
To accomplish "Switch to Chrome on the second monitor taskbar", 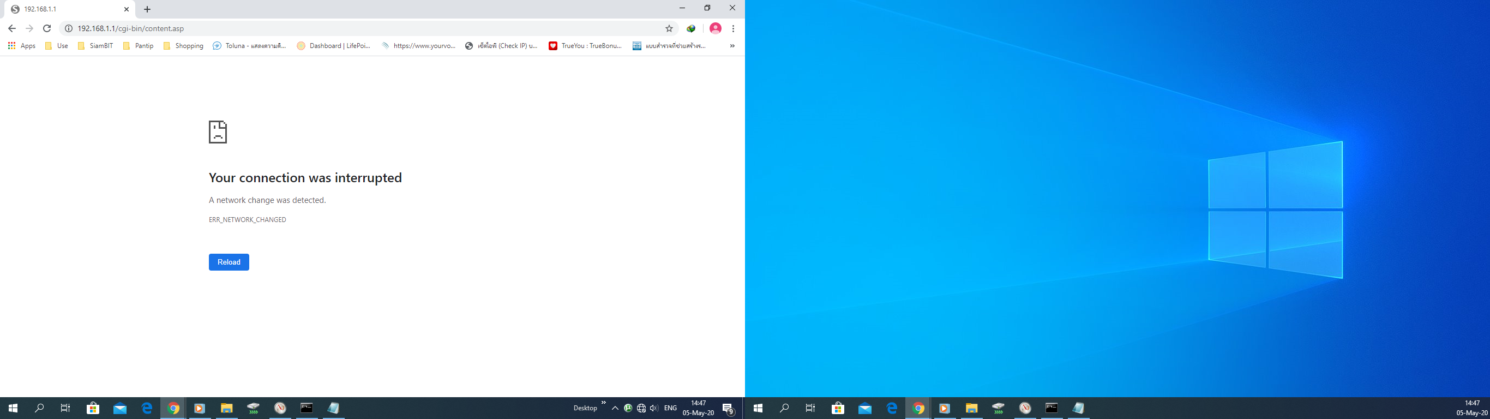I will (918, 408).
